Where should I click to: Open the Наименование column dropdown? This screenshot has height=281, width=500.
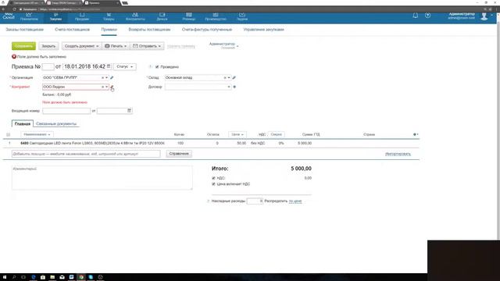point(37,134)
